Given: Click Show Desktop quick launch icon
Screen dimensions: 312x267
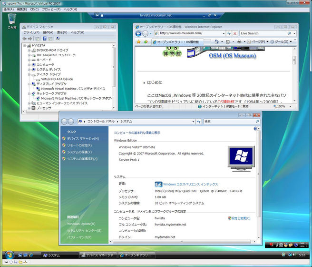Looking at the screenshot, I should point(20,255).
